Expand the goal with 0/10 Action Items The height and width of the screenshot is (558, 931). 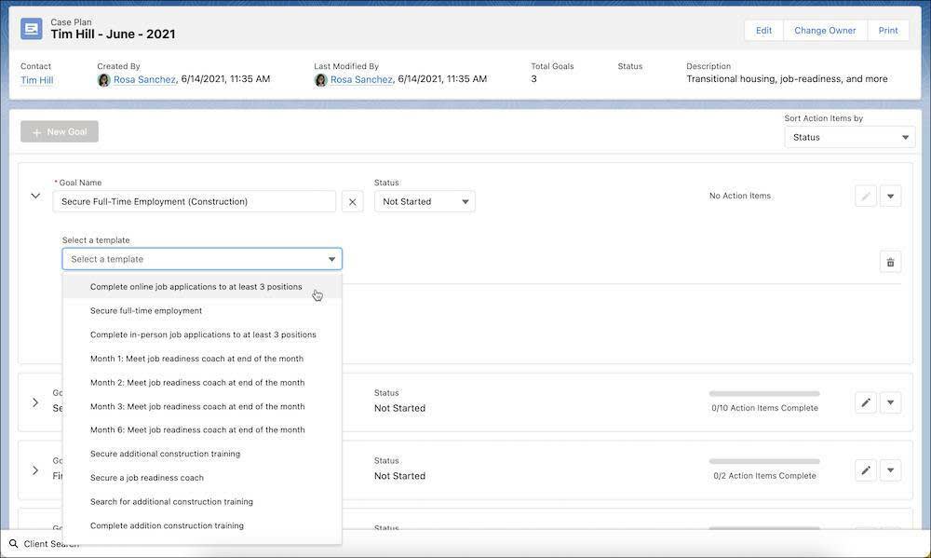tap(35, 403)
